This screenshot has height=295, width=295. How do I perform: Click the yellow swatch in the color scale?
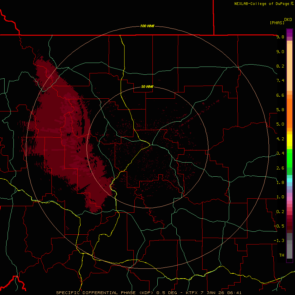[x=289, y=140]
